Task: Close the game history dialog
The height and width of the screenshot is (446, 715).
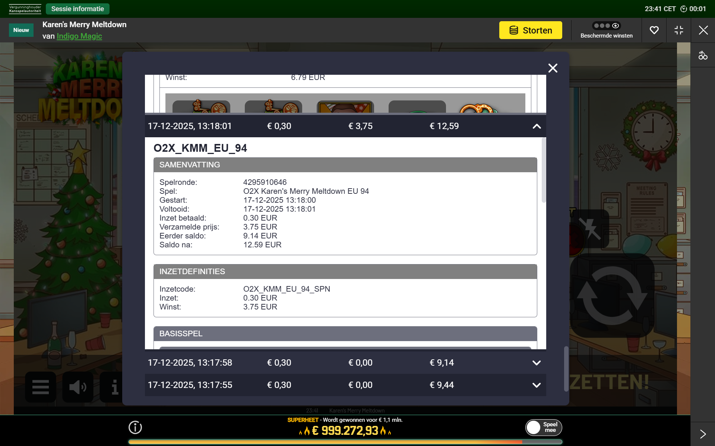Action: [553, 68]
